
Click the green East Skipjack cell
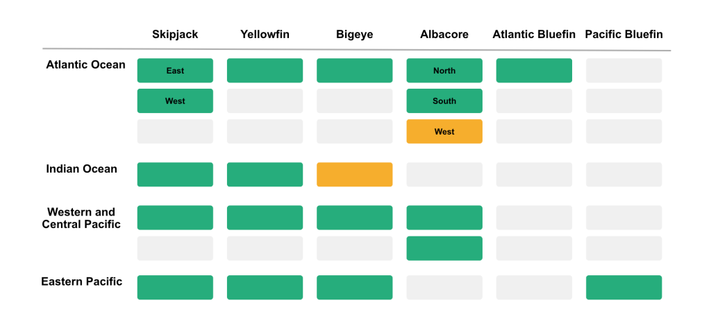(x=175, y=71)
